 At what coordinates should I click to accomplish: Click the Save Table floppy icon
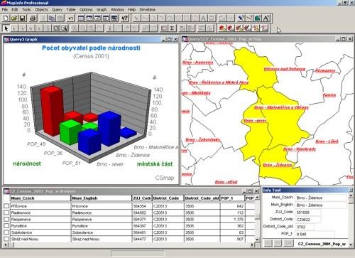(x=23, y=18)
